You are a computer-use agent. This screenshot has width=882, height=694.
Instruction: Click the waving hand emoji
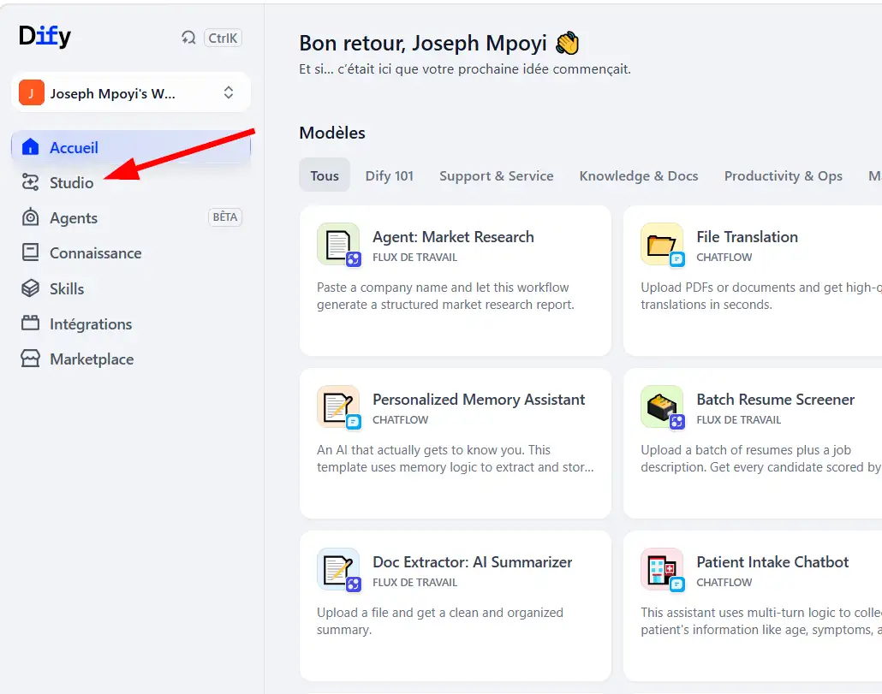(568, 44)
